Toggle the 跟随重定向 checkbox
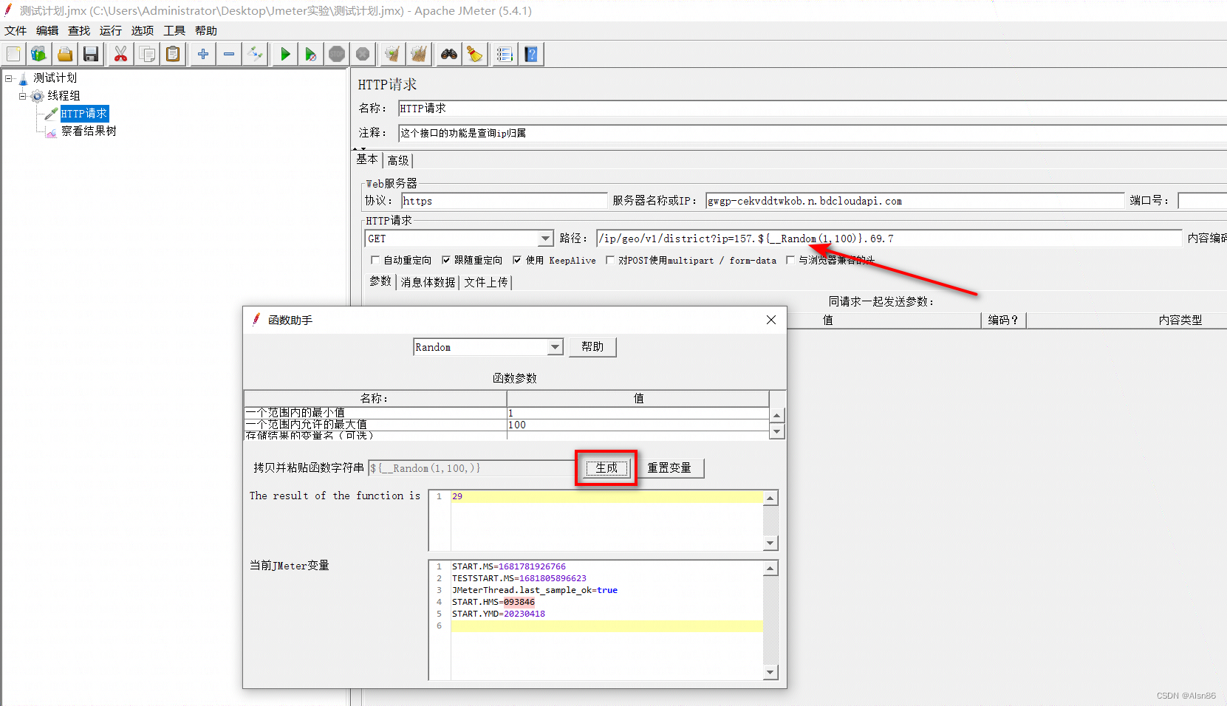1227x706 pixels. (x=446, y=260)
